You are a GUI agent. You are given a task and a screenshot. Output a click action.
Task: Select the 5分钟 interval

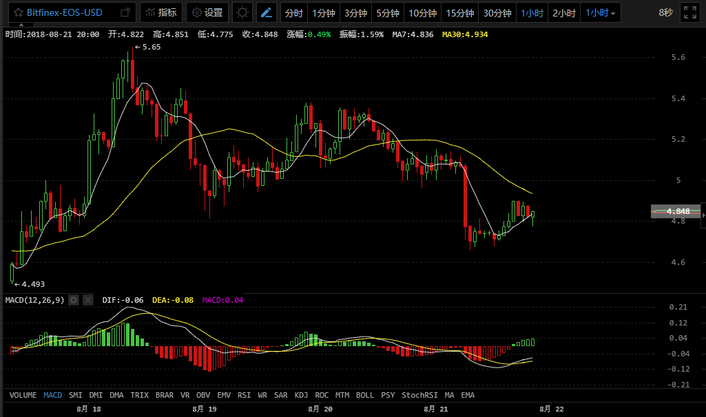click(388, 13)
